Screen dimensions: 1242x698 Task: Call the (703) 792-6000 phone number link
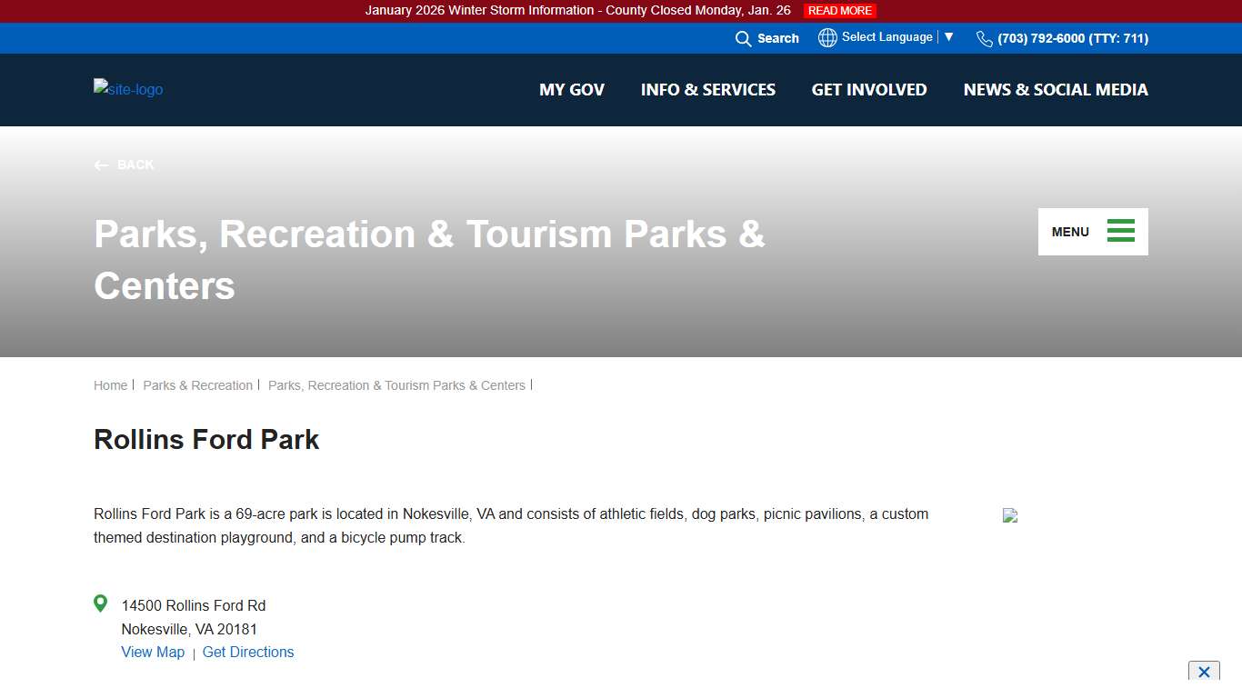coord(1072,38)
